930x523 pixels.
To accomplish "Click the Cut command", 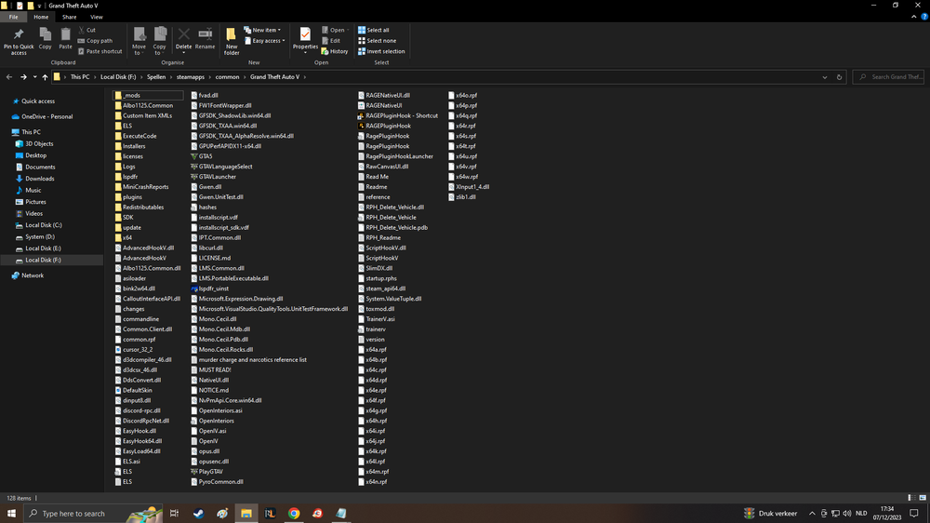I will [x=86, y=30].
